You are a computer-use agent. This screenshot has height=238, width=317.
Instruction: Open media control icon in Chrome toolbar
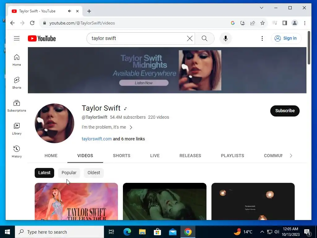tap(274, 23)
